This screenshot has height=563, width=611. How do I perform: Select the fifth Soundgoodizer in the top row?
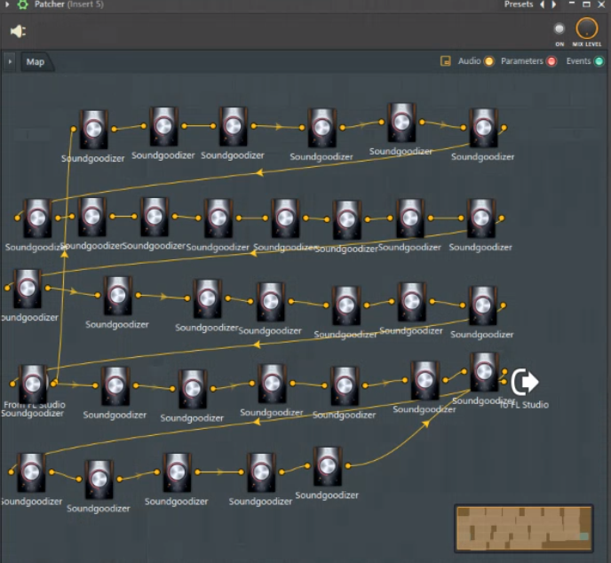[x=401, y=123]
